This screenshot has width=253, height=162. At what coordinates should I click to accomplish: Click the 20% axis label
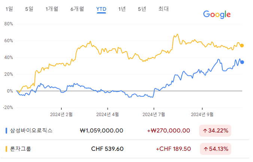(9, 74)
